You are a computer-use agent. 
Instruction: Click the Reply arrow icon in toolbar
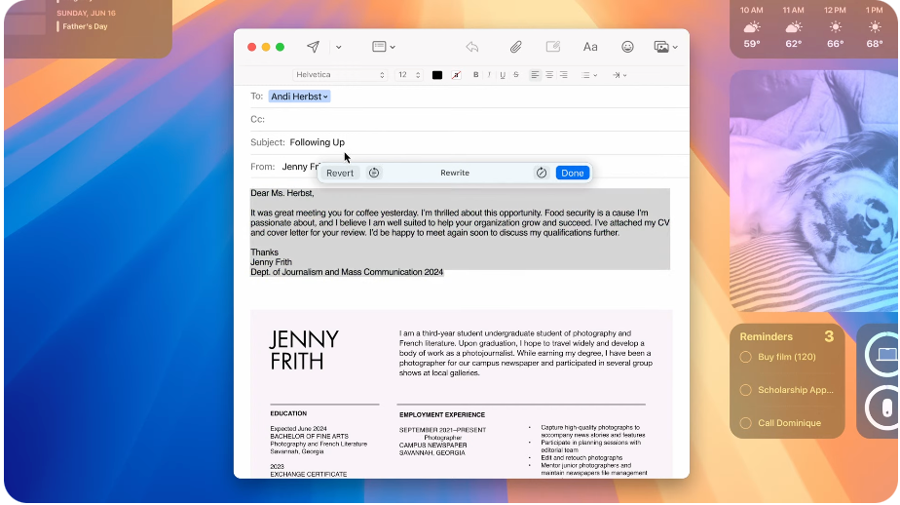pos(472,47)
